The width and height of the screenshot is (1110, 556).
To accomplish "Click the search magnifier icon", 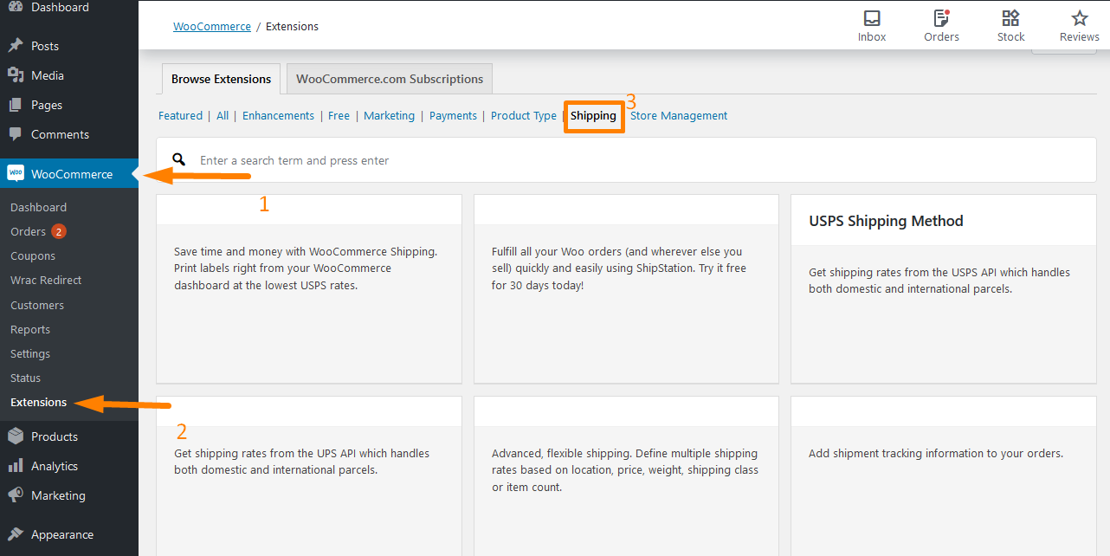I will pyautogui.click(x=179, y=159).
